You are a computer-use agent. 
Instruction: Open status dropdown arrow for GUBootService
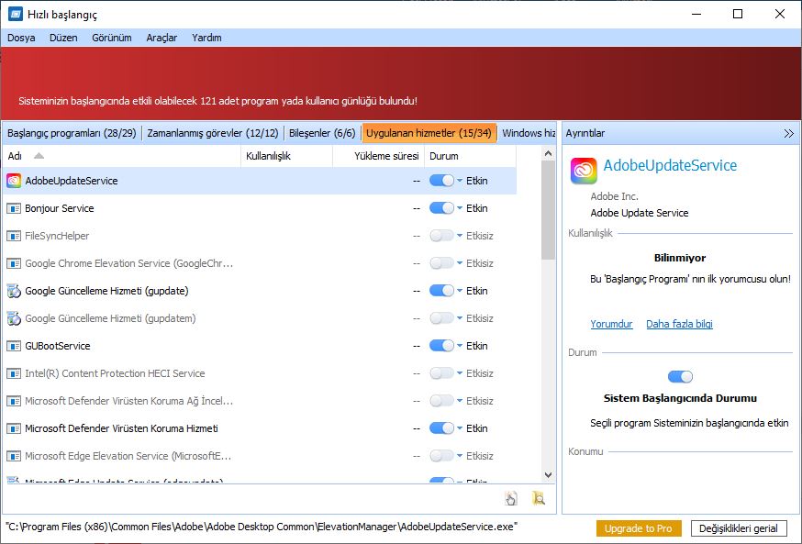click(460, 346)
